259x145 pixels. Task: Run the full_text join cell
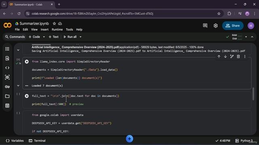pos(27,96)
